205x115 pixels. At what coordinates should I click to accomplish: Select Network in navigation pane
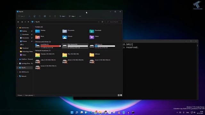click(x=24, y=76)
